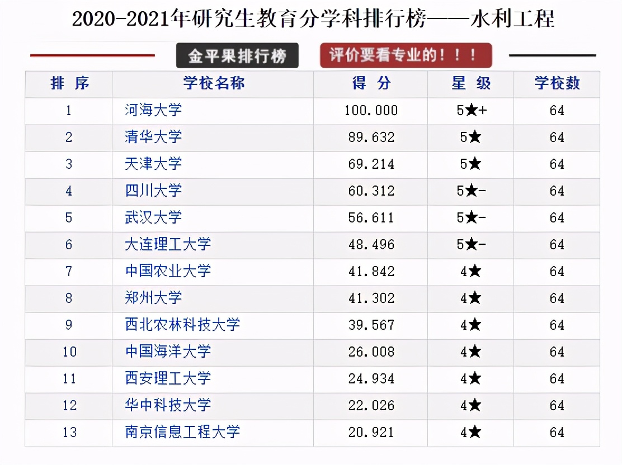Click the ranking title at the top
Screen dimensions: 622x465
click(311, 18)
